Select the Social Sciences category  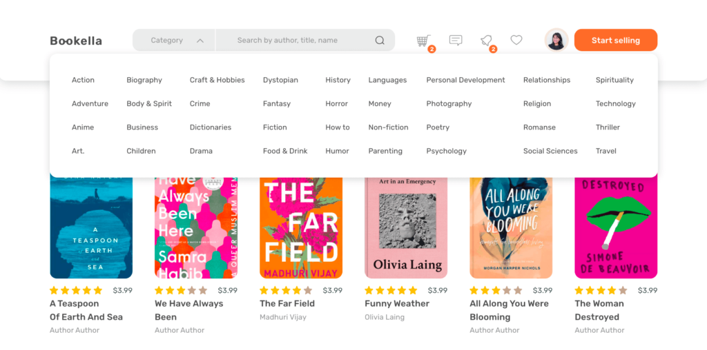tap(550, 151)
